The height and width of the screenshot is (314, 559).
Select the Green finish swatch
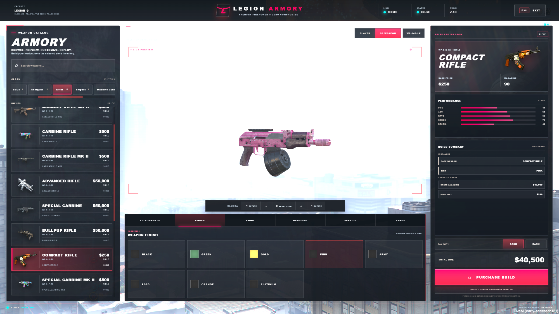[x=194, y=254]
